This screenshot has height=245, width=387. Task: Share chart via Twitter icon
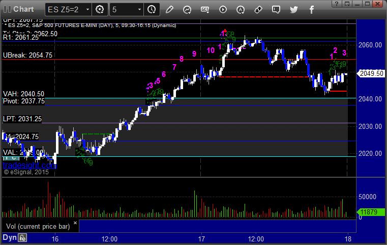[294, 10]
